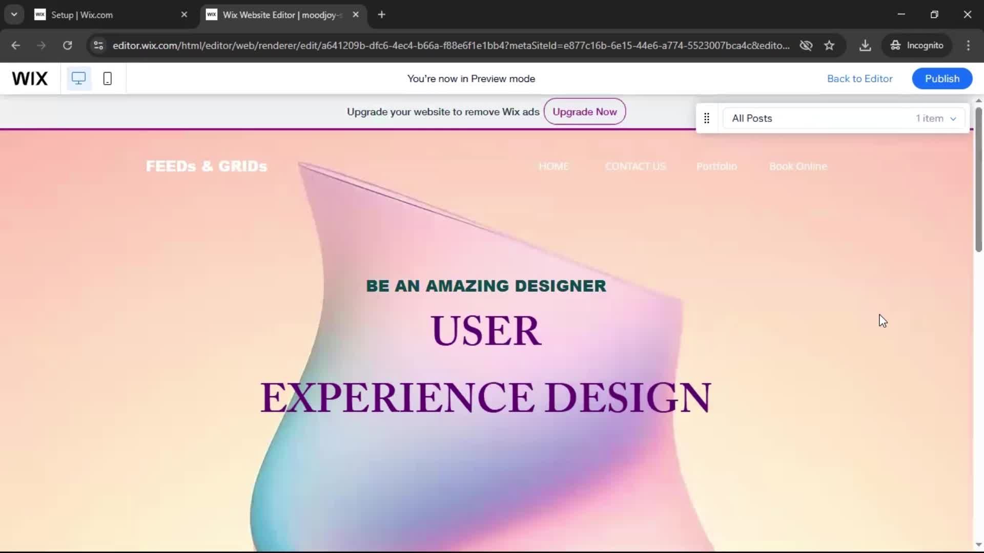Go back in browser history

click(16, 46)
